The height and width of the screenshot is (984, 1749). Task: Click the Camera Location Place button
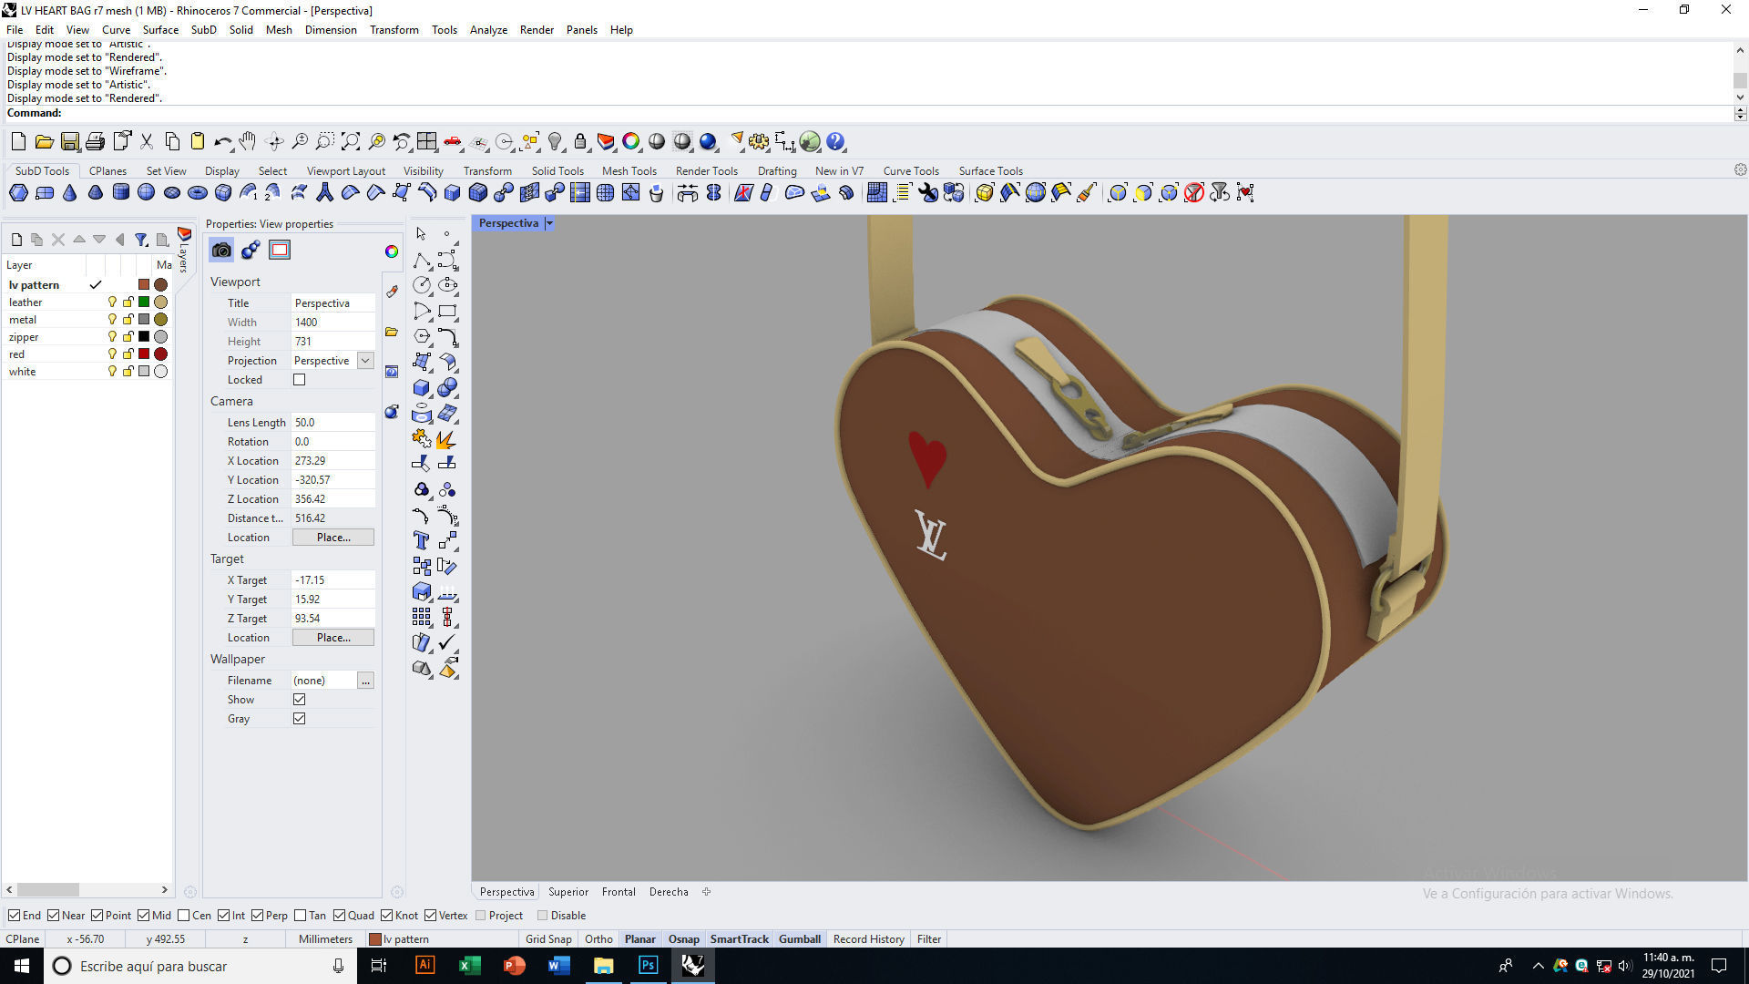[333, 538]
